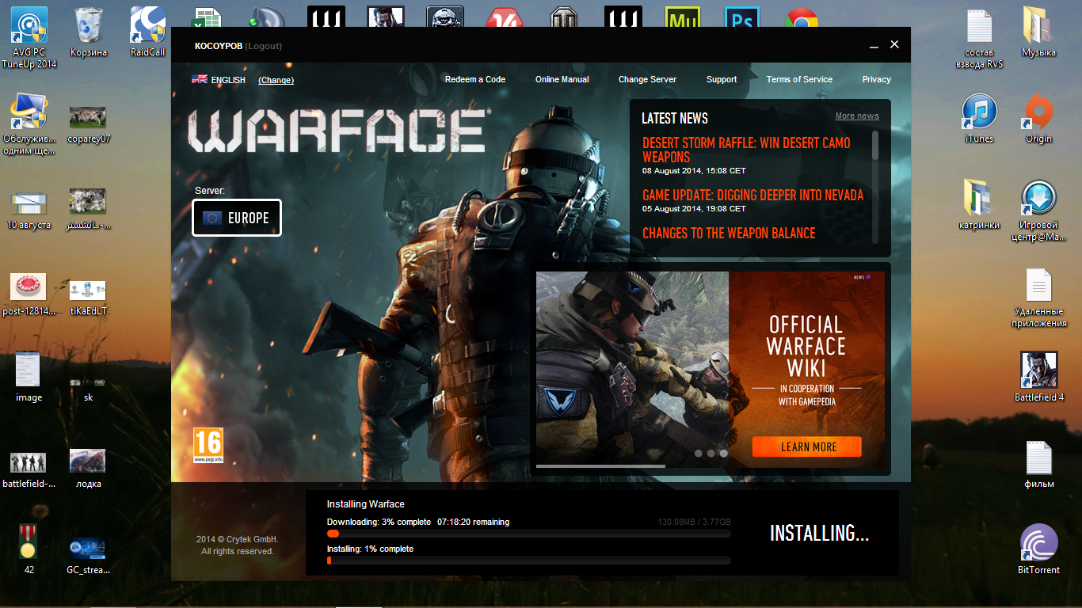The image size is (1082, 608).
Task: Open the Online Manual link
Action: click(562, 79)
